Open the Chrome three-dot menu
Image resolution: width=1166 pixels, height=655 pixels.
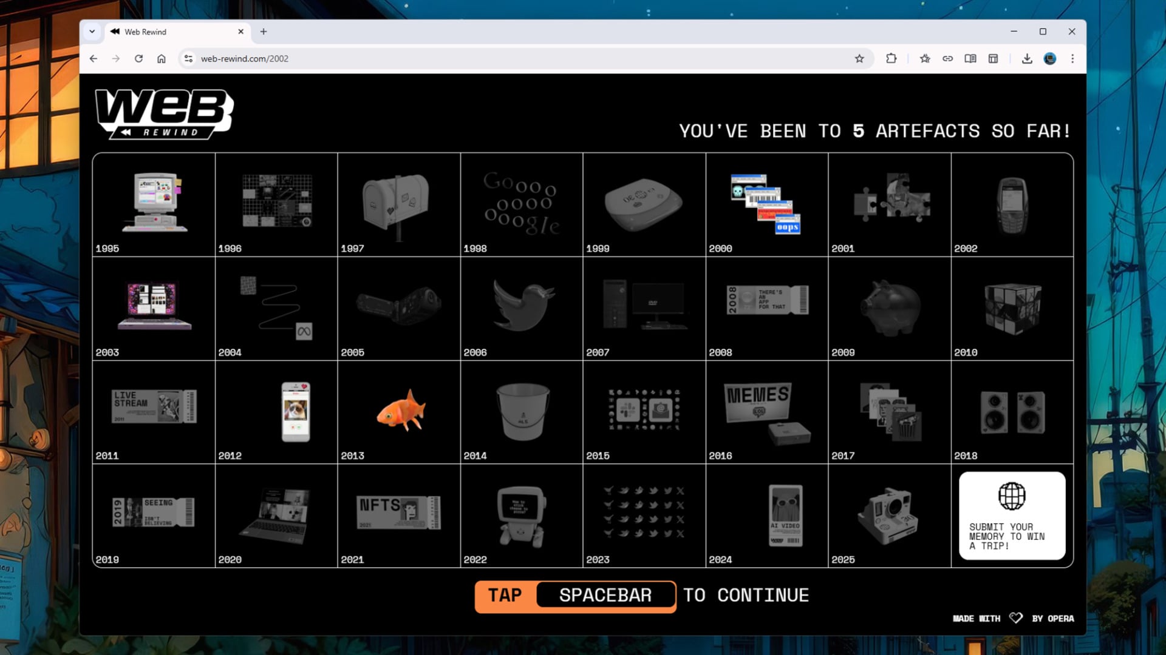pyautogui.click(x=1072, y=58)
